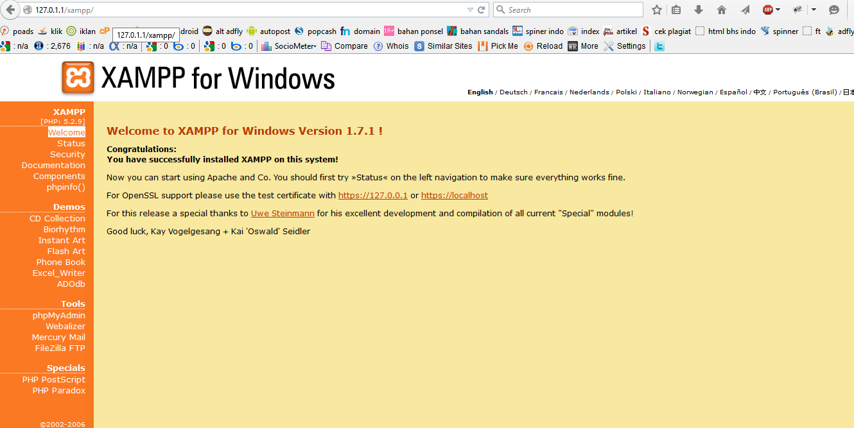Open the Excel_Writer demo
Image resolution: width=854 pixels, height=428 pixels.
[59, 273]
